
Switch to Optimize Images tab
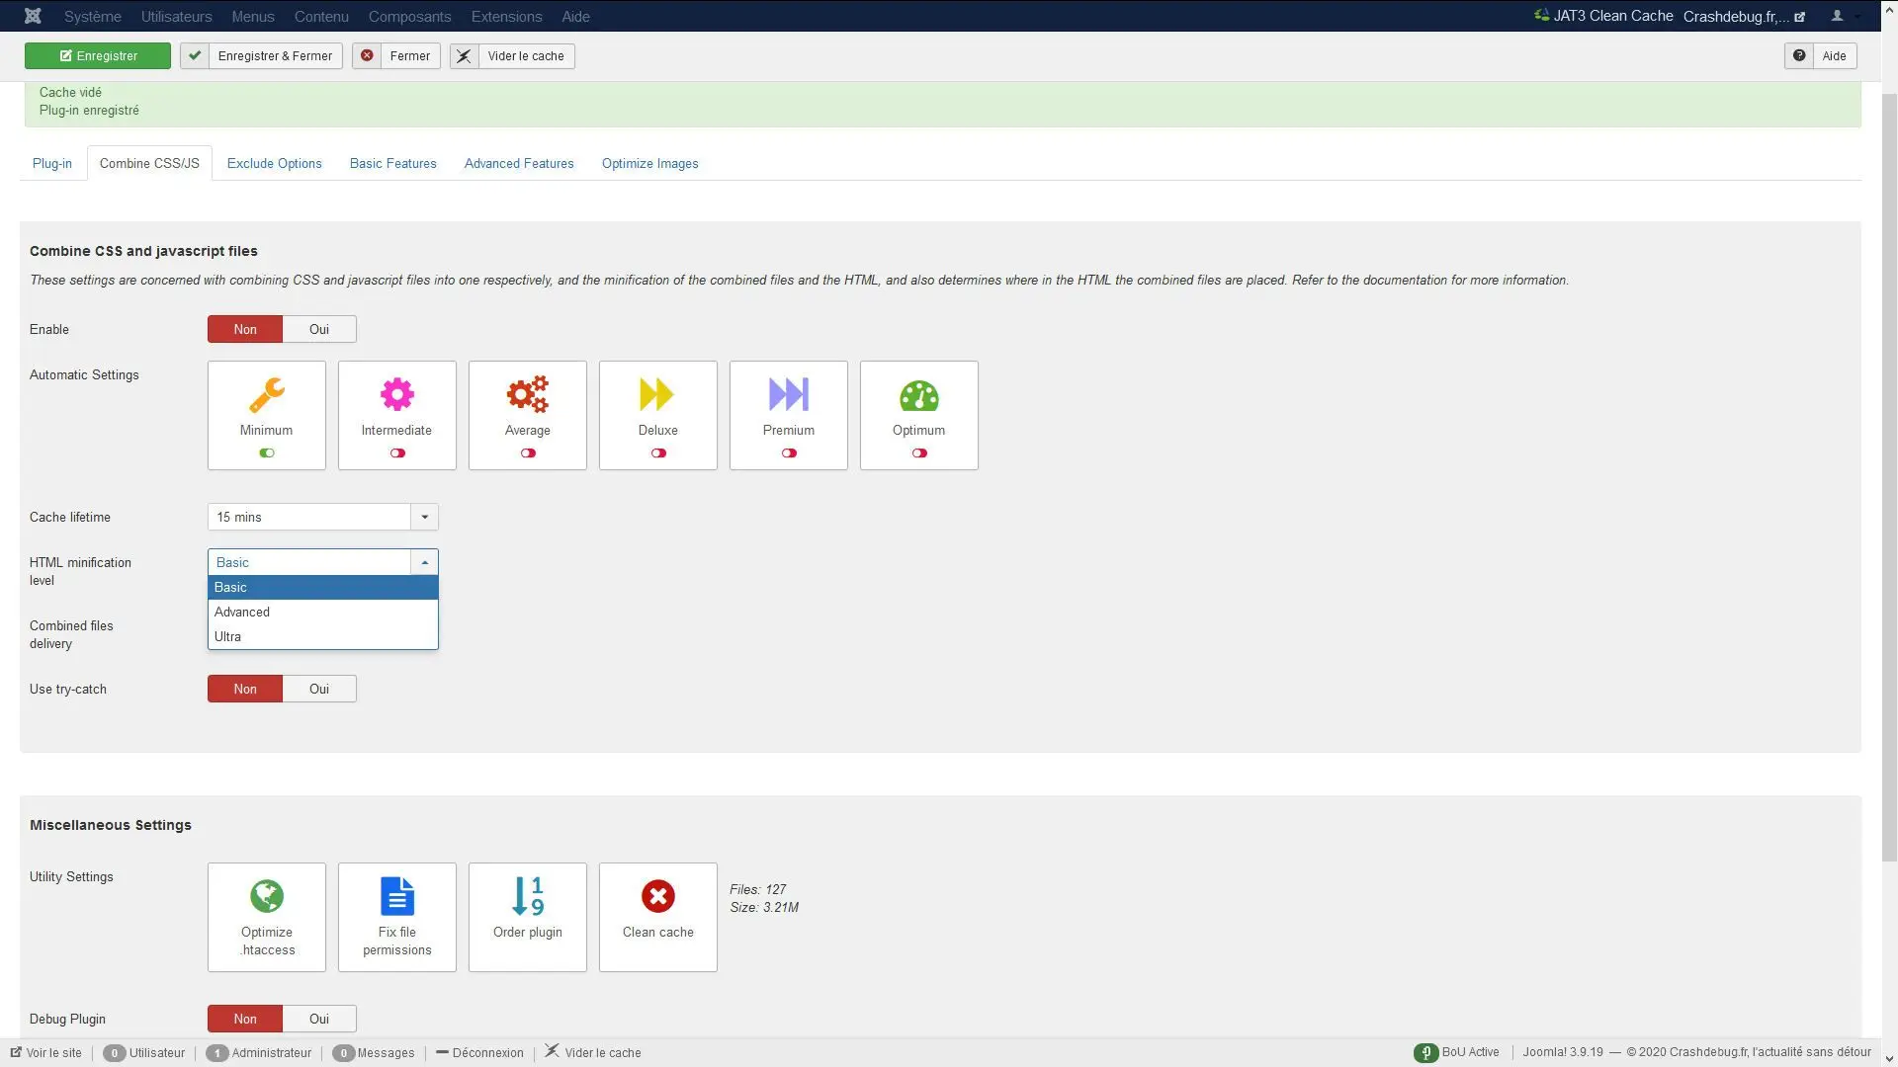pyautogui.click(x=649, y=163)
